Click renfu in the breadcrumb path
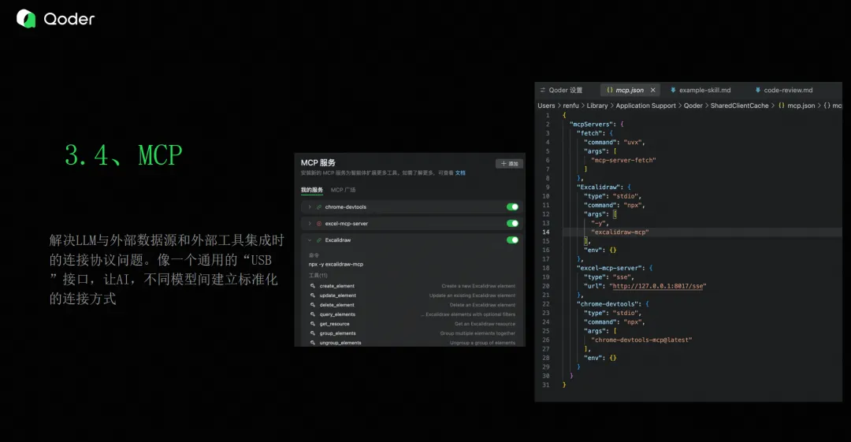 (x=570, y=106)
